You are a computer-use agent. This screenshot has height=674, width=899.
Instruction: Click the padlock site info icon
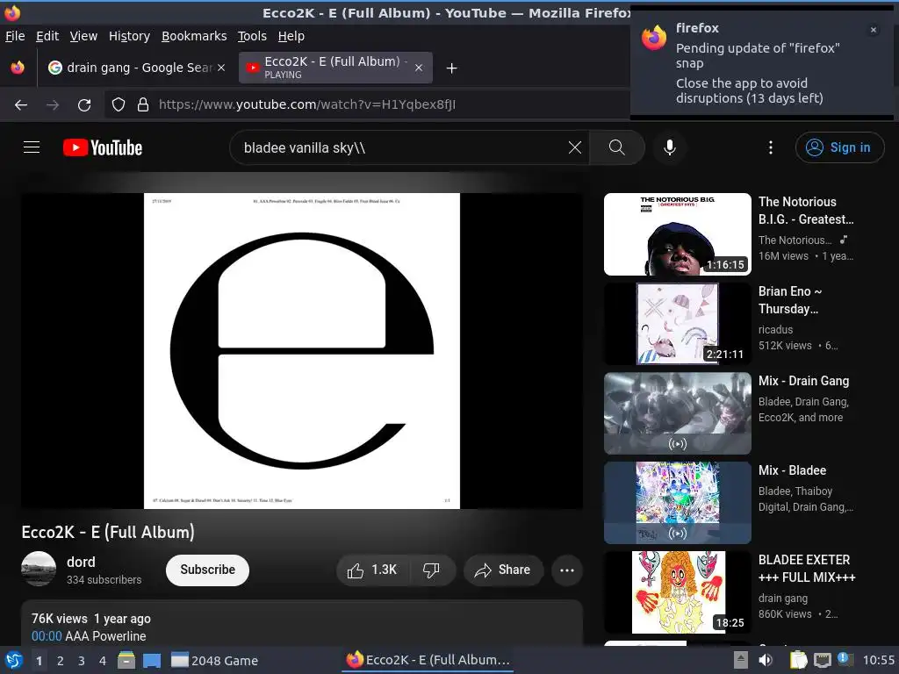pyautogui.click(x=143, y=104)
